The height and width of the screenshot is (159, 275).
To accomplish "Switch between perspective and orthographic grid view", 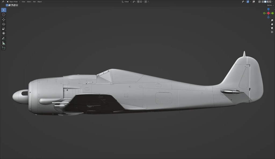I will click(x=272, y=32).
